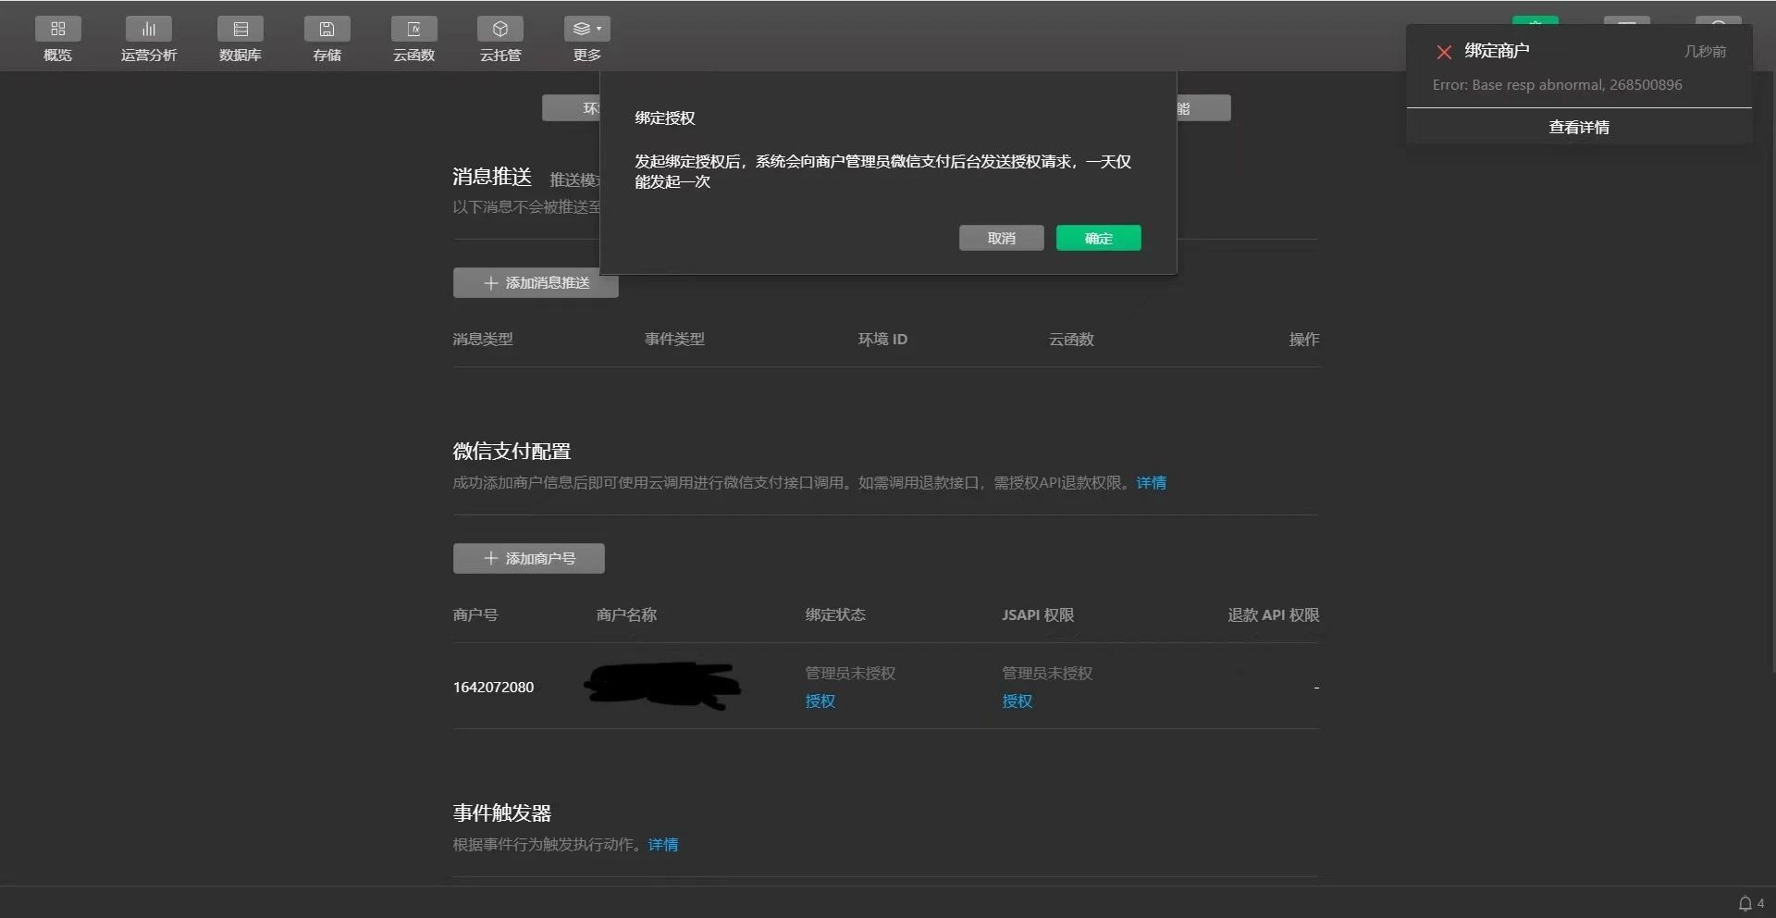Image resolution: width=1776 pixels, height=918 pixels.
Task: Expand the 更多 more dropdown
Action: point(586,40)
